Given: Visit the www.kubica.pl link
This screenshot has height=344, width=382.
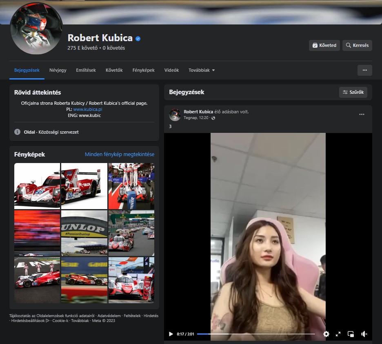Looking at the screenshot, I should tap(89, 109).
